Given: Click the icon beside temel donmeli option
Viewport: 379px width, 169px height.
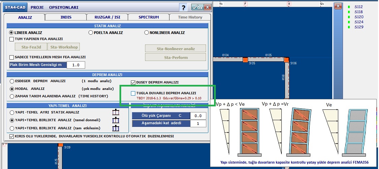Looking at the screenshot, I should tap(116, 120).
